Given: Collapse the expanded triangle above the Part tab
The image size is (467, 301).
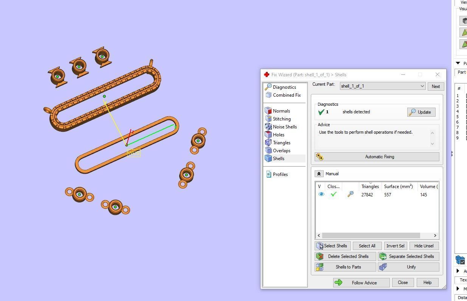Looking at the screenshot, I should coord(458,63).
